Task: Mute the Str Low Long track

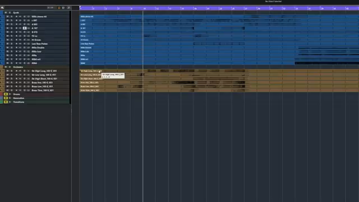Action: pyautogui.click(x=7, y=75)
